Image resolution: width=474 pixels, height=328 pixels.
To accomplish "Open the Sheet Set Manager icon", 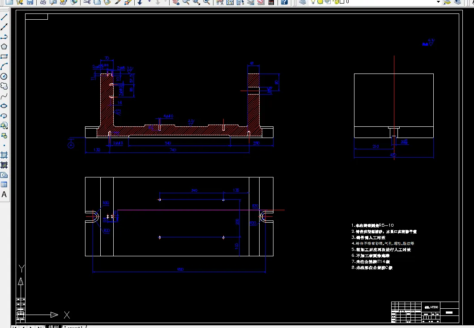I will pyautogui.click(x=251, y=2).
